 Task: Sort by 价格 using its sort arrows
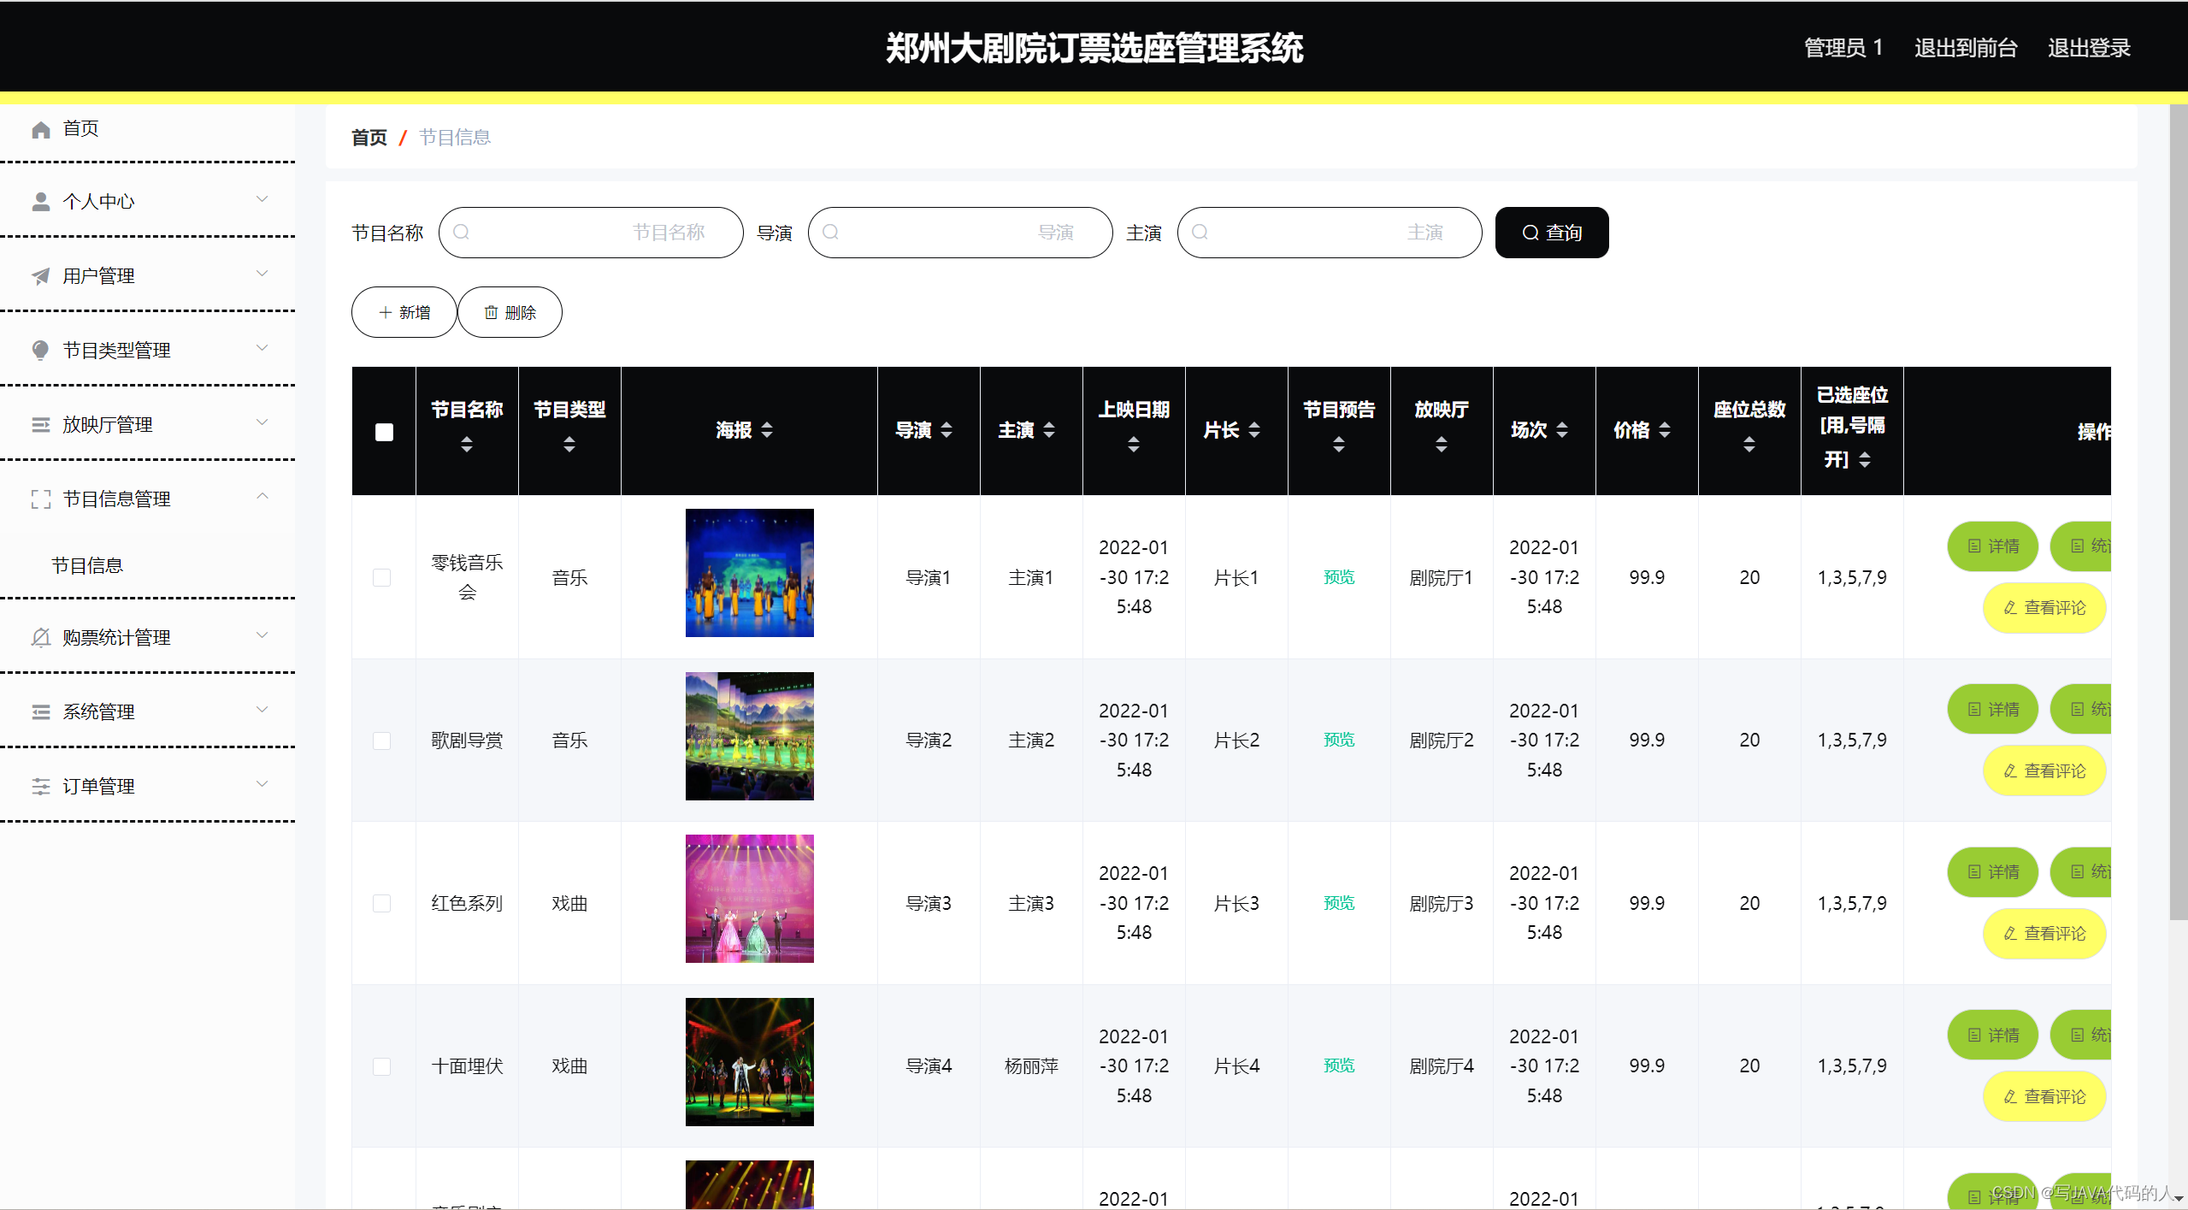[1664, 430]
